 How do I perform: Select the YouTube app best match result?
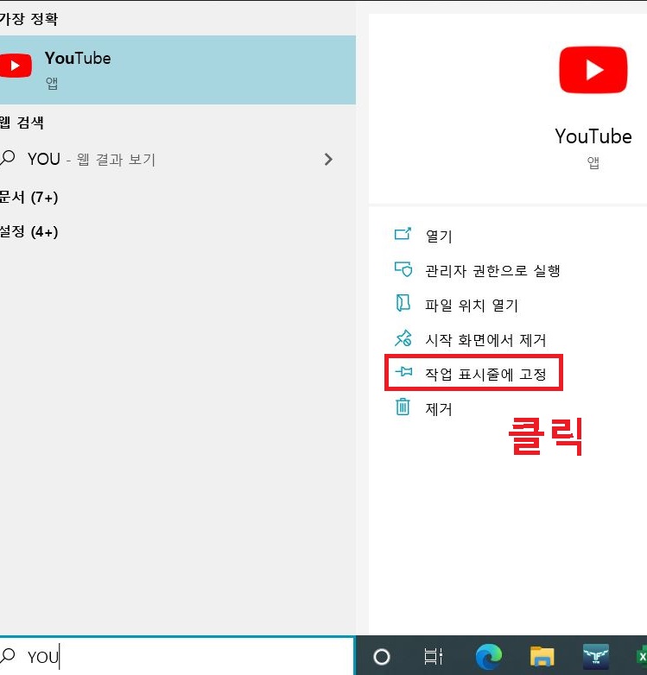point(177,70)
